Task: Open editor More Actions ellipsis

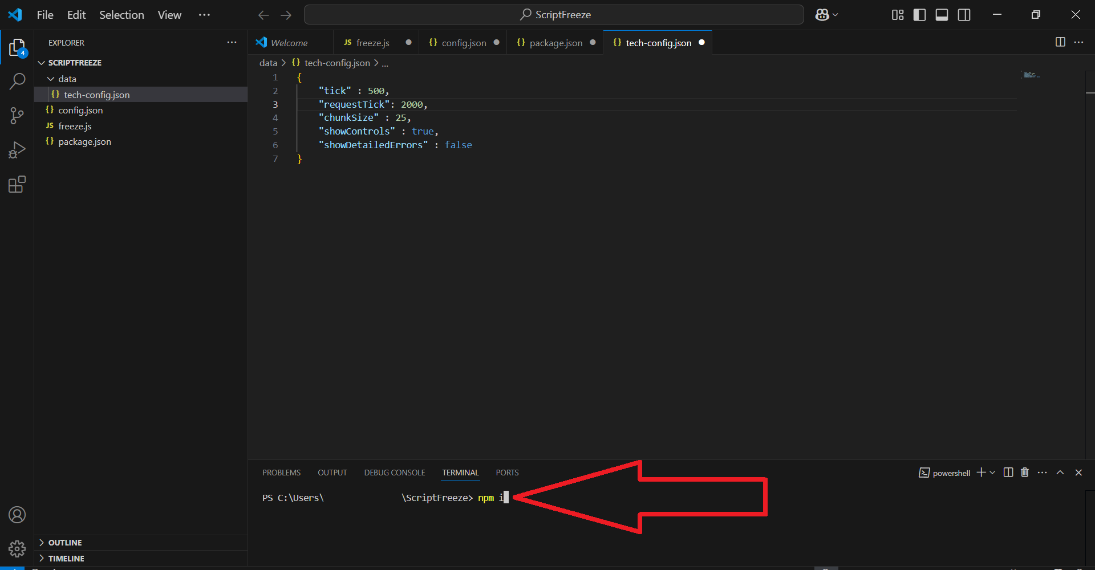Action: [1078, 42]
